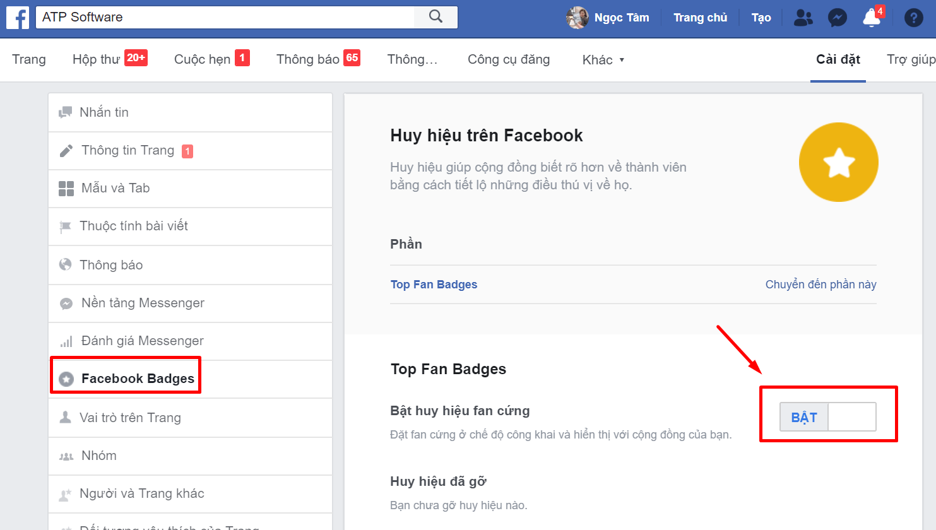936x530 pixels.
Task: Open the truncated Thông… tab
Action: 412,59
